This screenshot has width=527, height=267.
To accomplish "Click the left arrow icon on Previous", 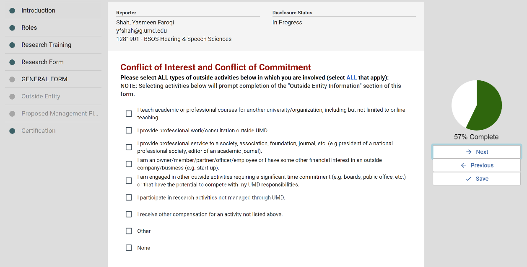I will [x=463, y=165].
